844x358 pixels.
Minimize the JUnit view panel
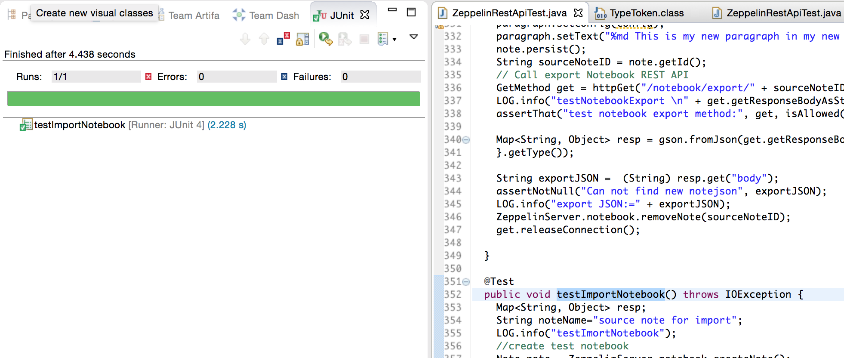pos(392,9)
